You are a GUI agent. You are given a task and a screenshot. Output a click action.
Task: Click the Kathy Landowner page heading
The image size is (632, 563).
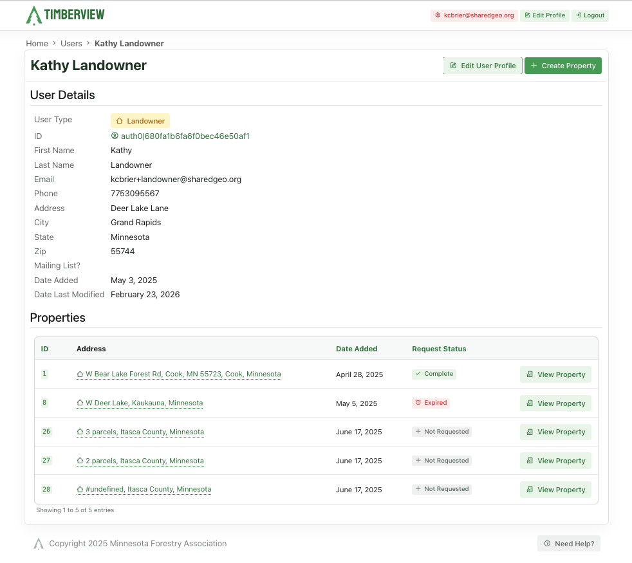[88, 66]
